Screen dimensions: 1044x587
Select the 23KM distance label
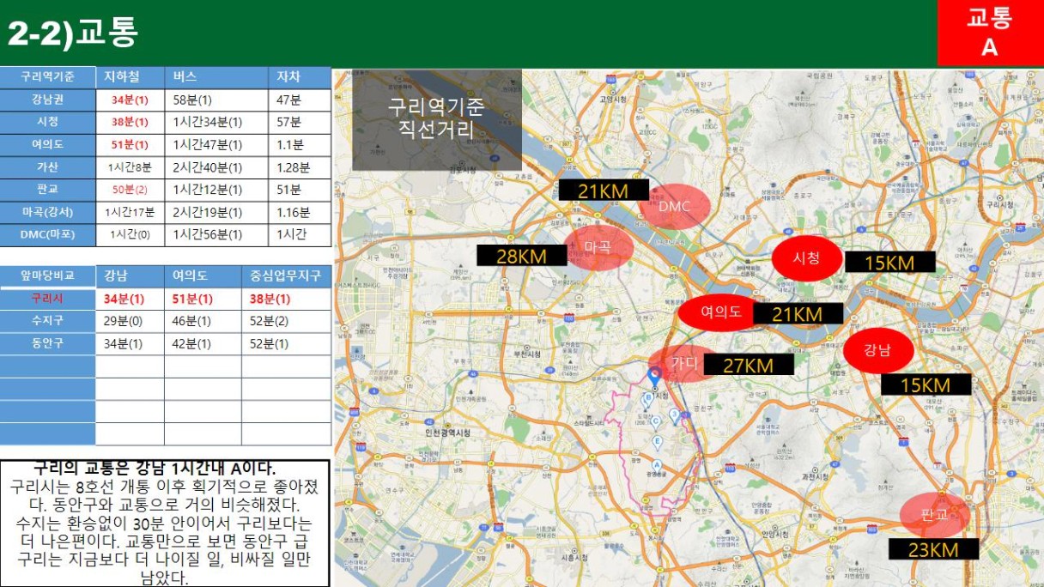(x=932, y=549)
